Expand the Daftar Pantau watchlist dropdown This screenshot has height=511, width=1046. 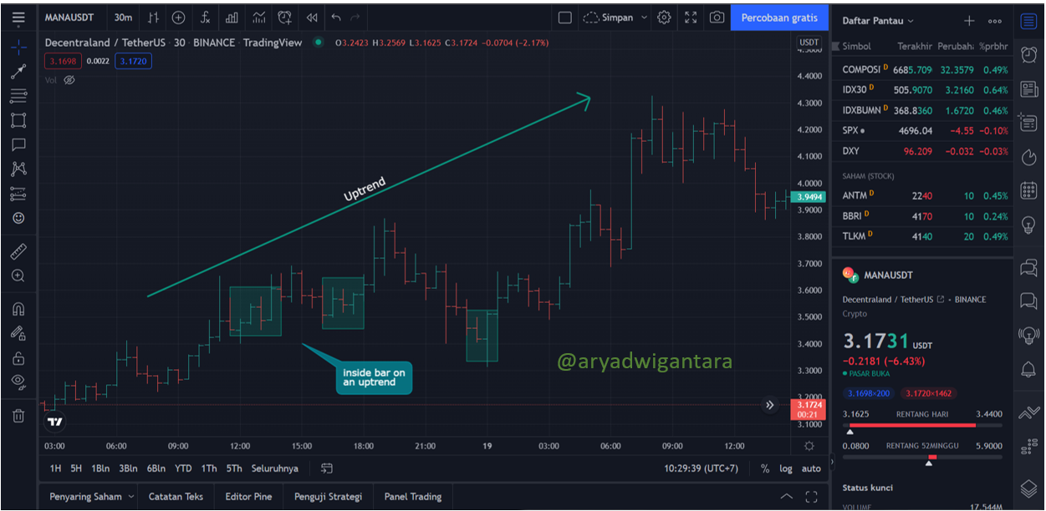(878, 20)
